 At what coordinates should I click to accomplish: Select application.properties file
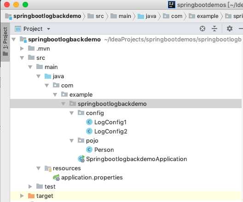(x=92, y=177)
